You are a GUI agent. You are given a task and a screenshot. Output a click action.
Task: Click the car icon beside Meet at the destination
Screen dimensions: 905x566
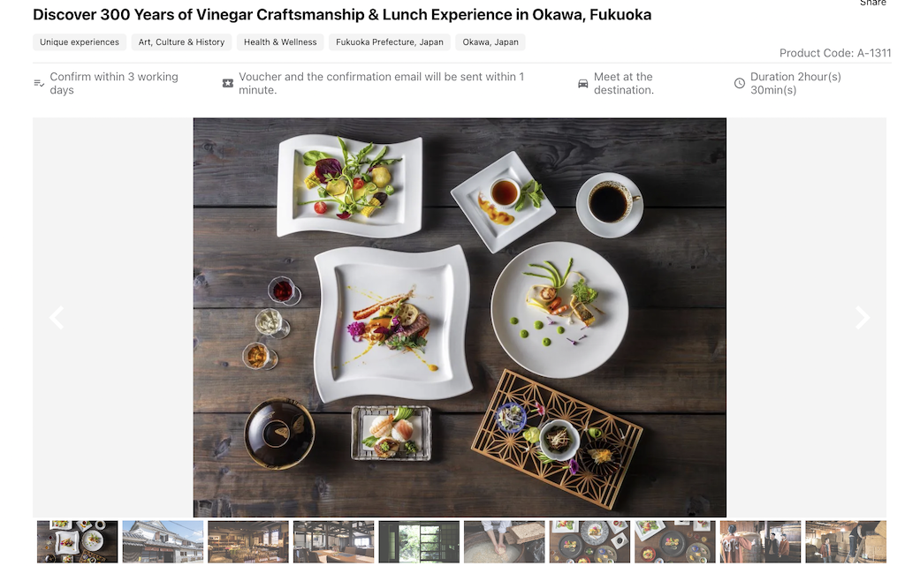coord(583,84)
